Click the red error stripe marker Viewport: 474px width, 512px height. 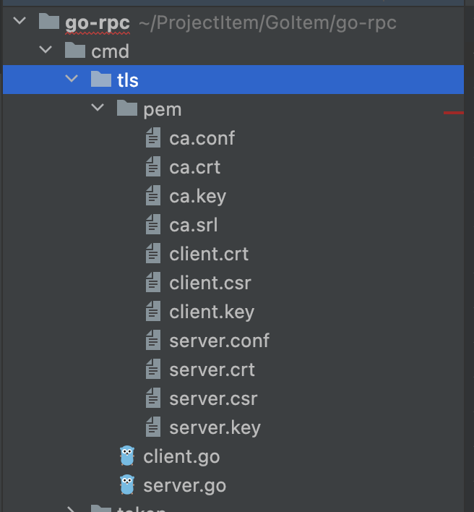tap(454, 113)
